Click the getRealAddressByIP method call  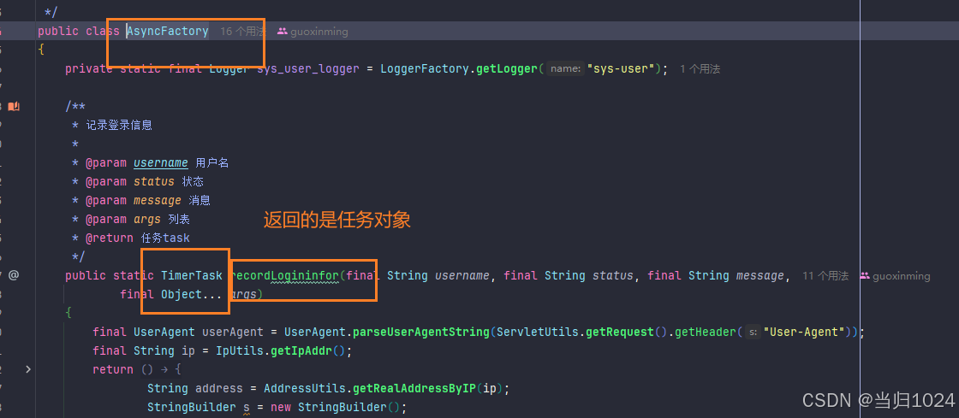pyautogui.click(x=414, y=389)
